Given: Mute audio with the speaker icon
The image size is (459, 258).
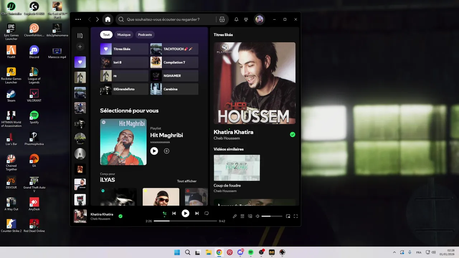Looking at the screenshot, I should (x=257, y=216).
